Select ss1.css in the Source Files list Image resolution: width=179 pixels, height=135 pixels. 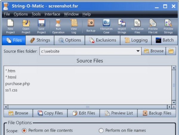tap(11, 90)
